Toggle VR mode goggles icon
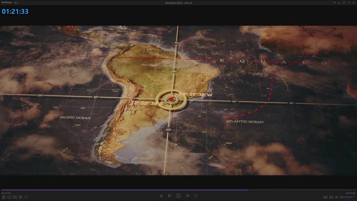The width and height of the screenshot is (357, 201). [15, 197]
